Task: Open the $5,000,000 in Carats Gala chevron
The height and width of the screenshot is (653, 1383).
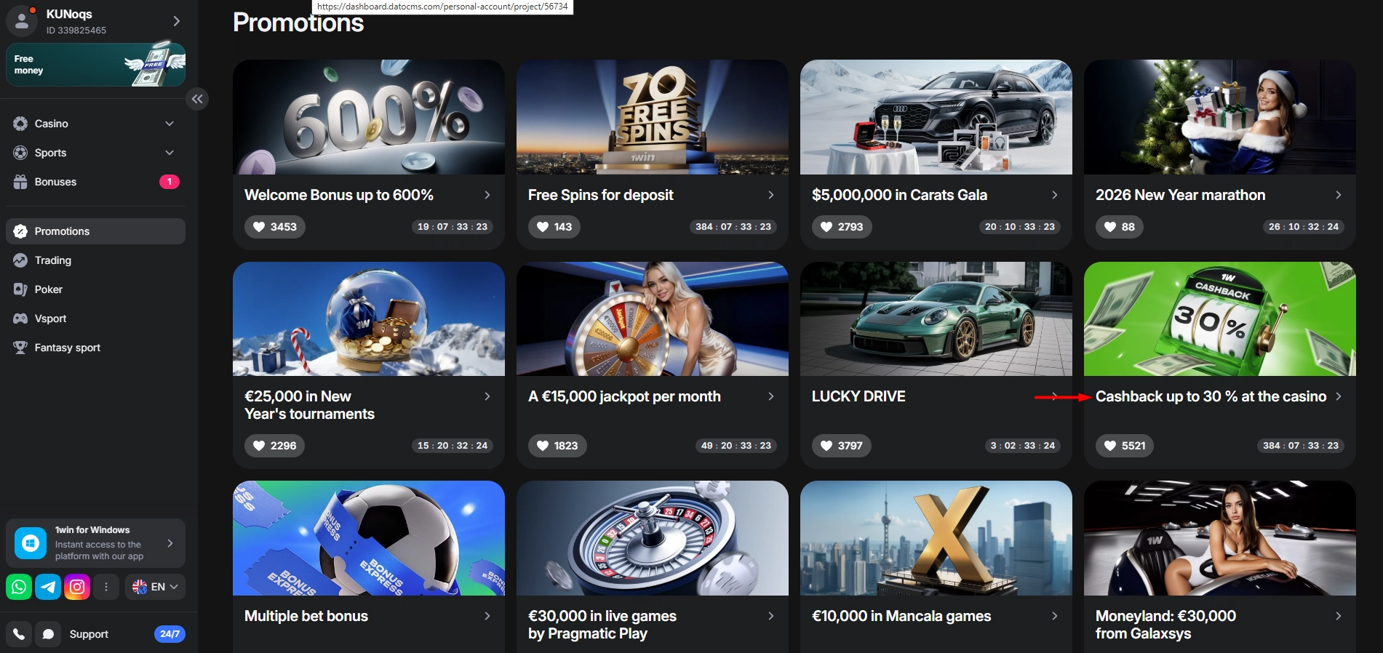Action: coord(1055,195)
